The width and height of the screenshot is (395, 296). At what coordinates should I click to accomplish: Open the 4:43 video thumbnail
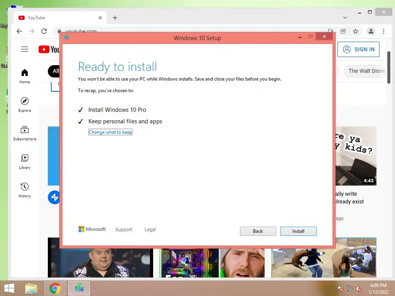coord(356,156)
